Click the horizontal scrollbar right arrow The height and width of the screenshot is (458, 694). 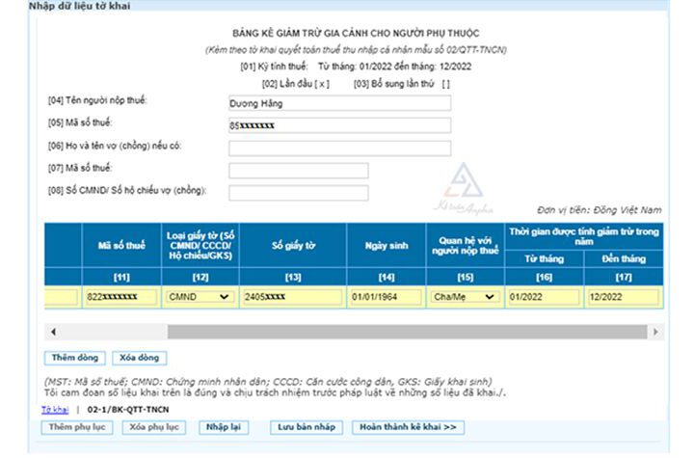(x=655, y=333)
